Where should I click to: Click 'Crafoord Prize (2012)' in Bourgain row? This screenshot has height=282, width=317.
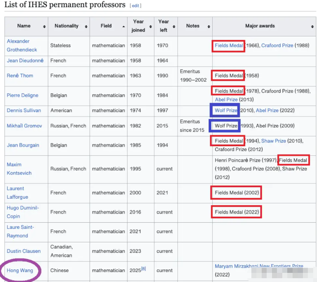[x=239, y=149]
